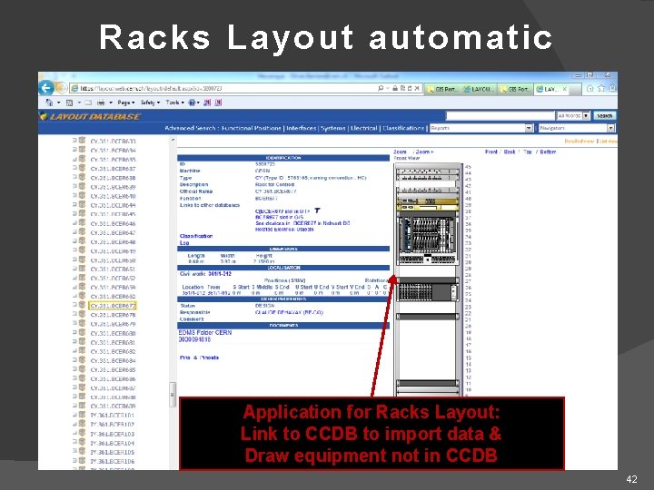Click the rack icon beside CY.351.BCER678
Viewport: 654px width, 490px height.
click(x=82, y=315)
